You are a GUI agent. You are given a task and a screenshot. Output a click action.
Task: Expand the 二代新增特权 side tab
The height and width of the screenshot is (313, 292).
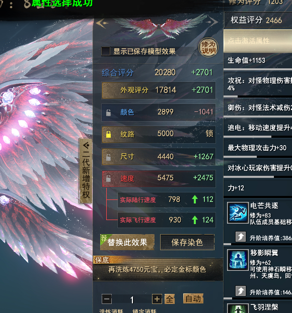86,171
